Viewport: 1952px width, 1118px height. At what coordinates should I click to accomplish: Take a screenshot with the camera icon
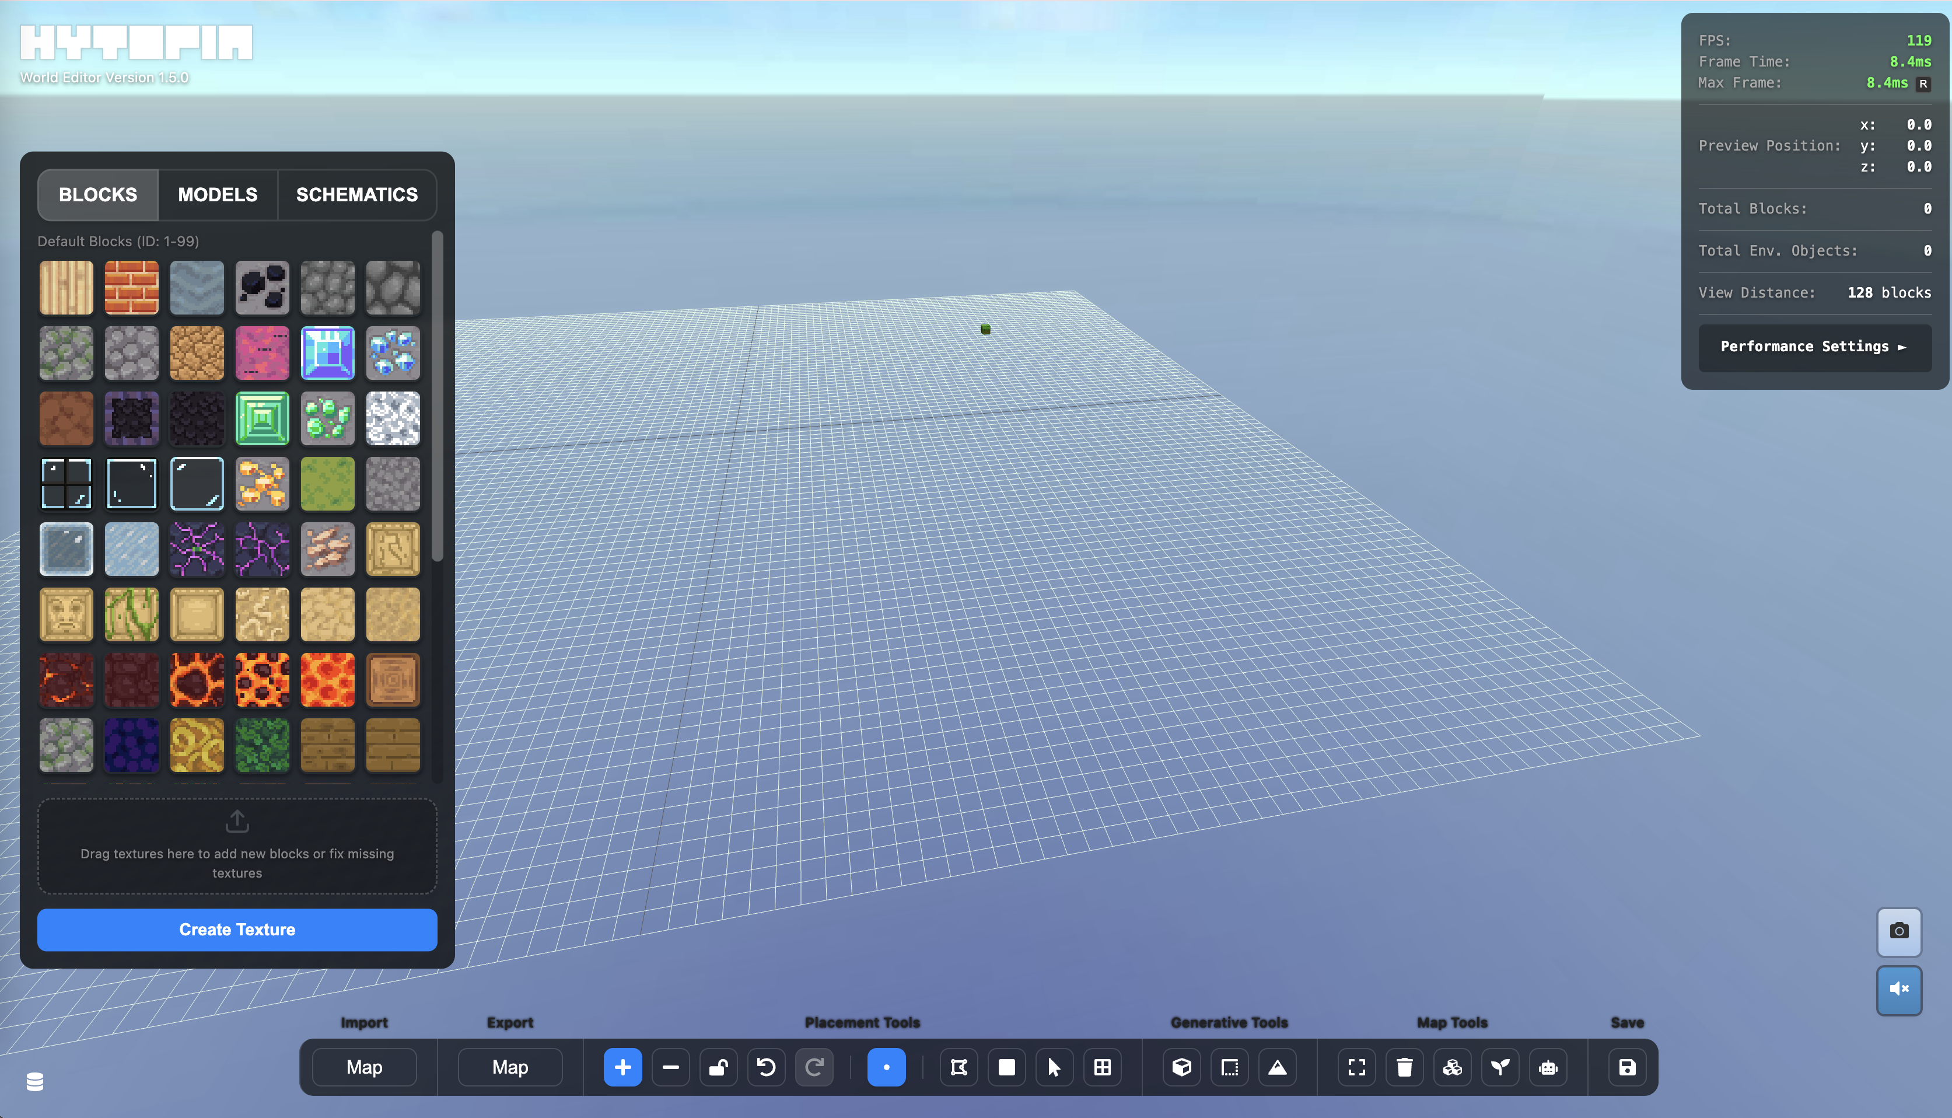point(1899,931)
